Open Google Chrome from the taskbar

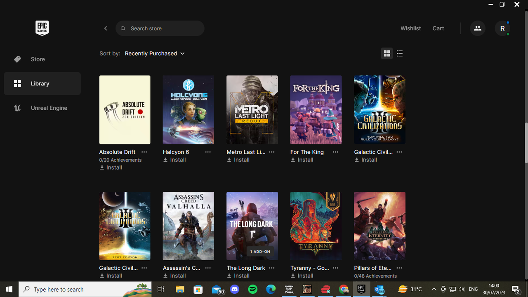[x=344, y=289]
